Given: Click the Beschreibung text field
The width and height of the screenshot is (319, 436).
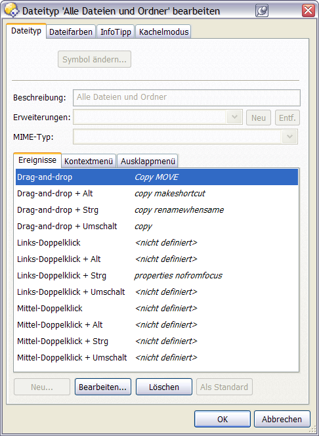Looking at the screenshot, I should click(186, 98).
